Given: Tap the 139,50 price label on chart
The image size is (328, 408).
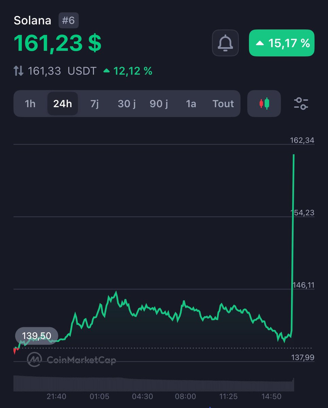Looking at the screenshot, I should pyautogui.click(x=37, y=336).
